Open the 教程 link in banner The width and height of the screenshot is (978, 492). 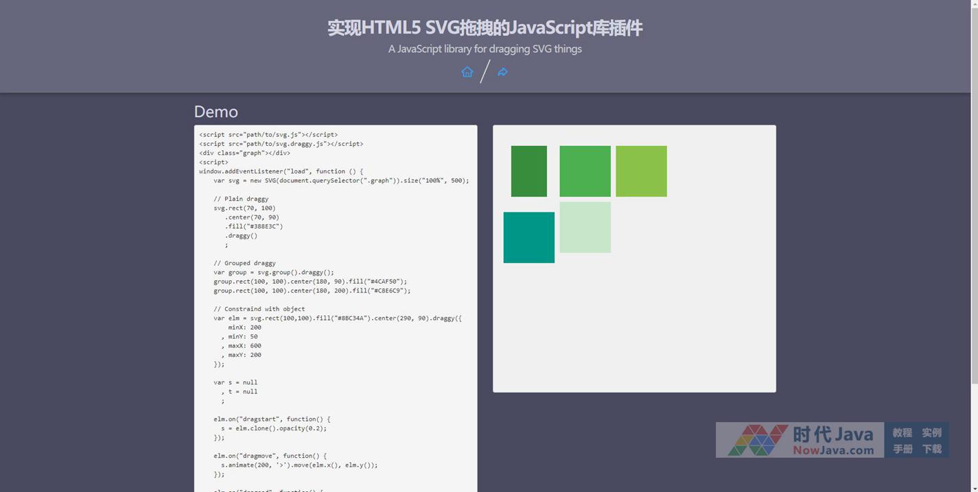click(902, 432)
